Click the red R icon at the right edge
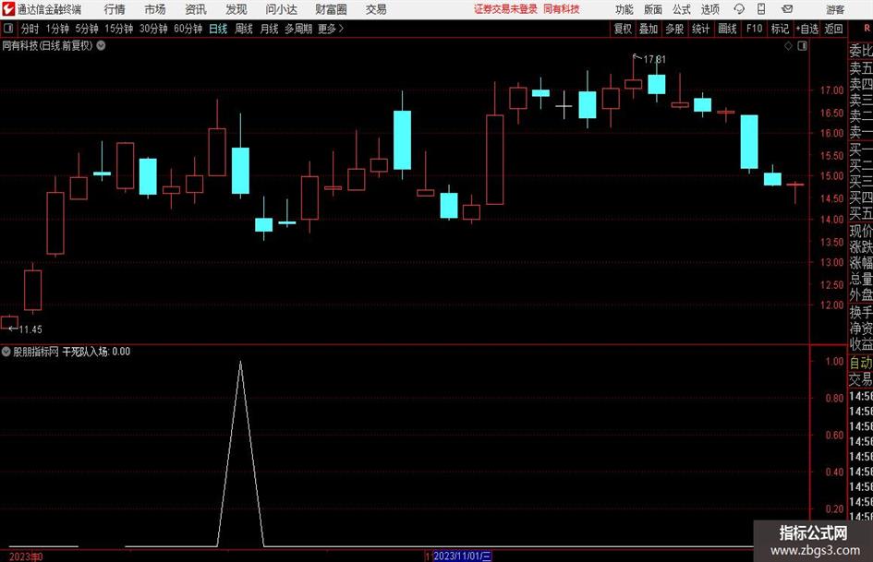The height and width of the screenshot is (562, 873). [x=867, y=29]
